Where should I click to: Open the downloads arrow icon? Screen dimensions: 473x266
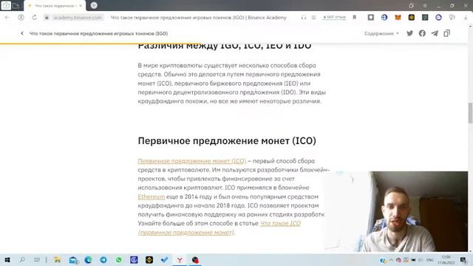coord(466,18)
